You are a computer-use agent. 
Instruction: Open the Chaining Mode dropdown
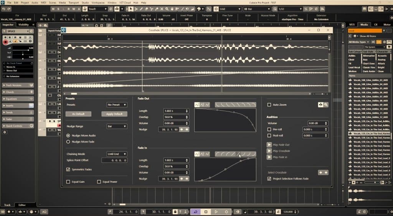117,154
